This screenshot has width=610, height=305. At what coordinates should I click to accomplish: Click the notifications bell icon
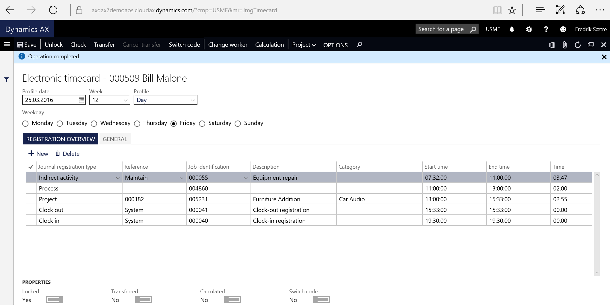coord(512,29)
